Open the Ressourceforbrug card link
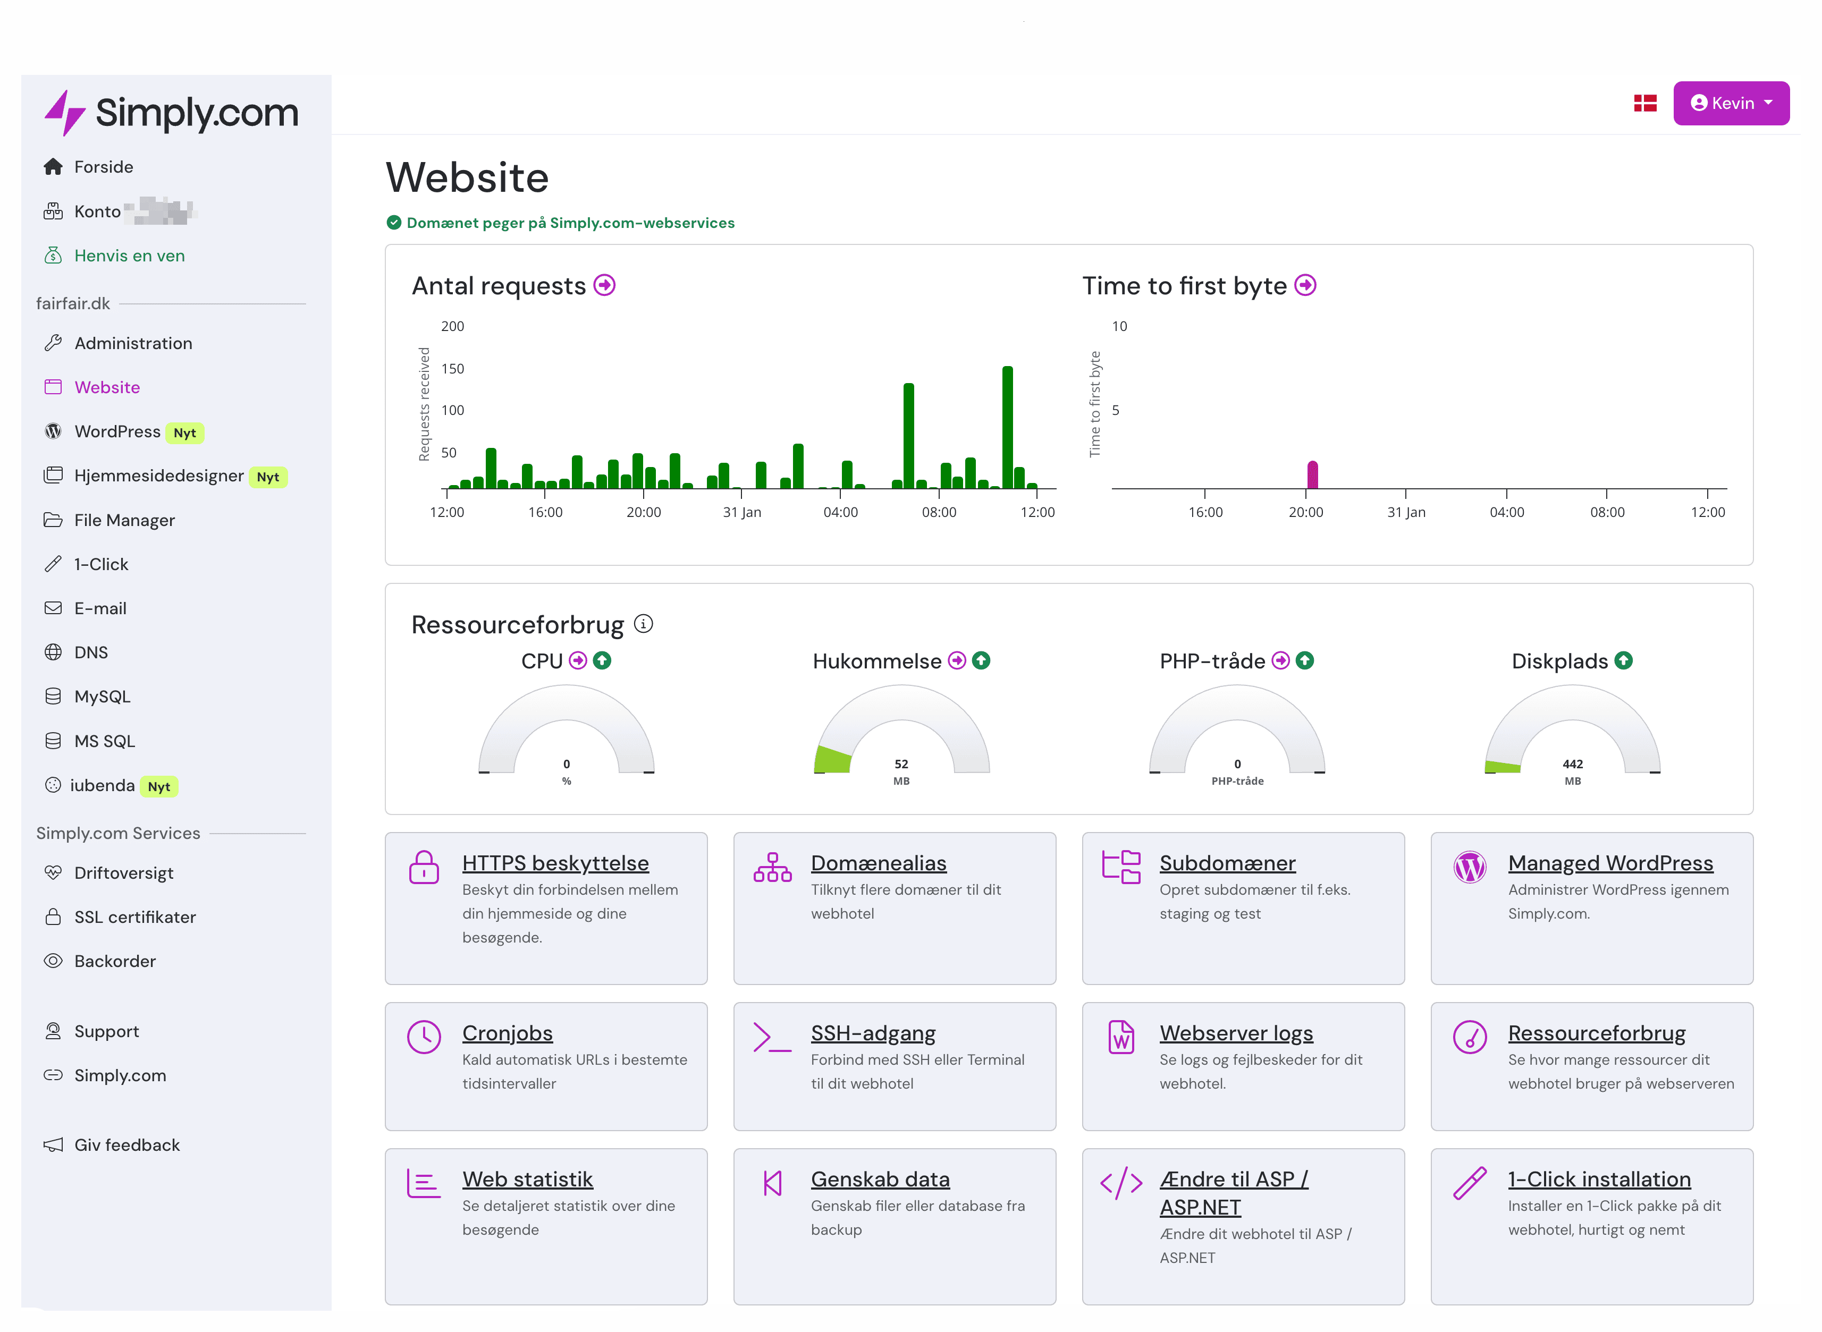 (x=1596, y=1034)
